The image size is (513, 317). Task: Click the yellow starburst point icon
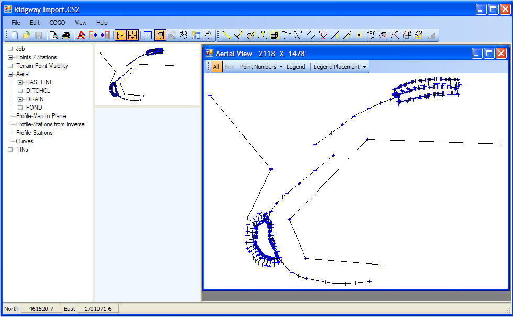pyautogui.click(x=359, y=35)
